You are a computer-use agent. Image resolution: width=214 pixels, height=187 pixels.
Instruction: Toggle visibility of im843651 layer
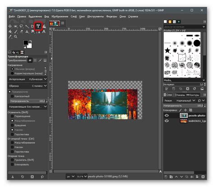(x=167, y=121)
